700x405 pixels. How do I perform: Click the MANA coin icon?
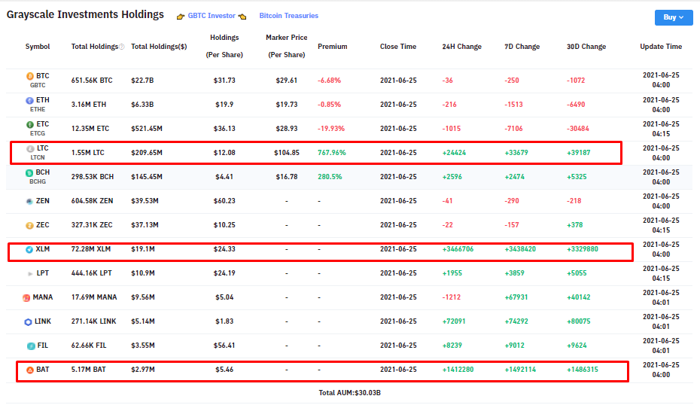pos(26,298)
